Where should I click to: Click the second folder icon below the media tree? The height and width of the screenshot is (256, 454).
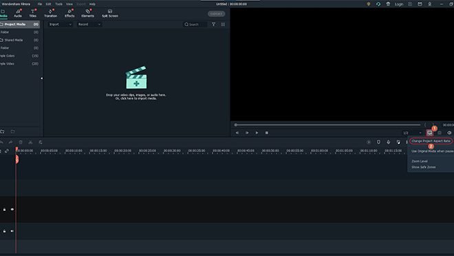(13, 131)
